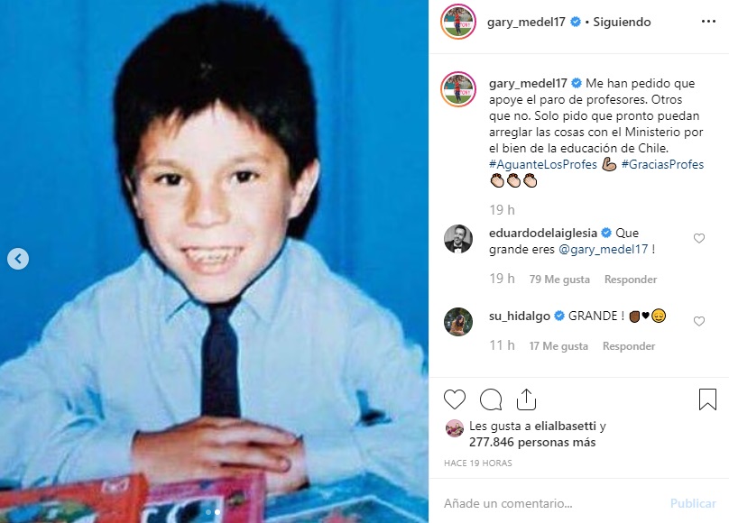Go to previous photo using left arrow
The height and width of the screenshot is (523, 729).
[18, 259]
